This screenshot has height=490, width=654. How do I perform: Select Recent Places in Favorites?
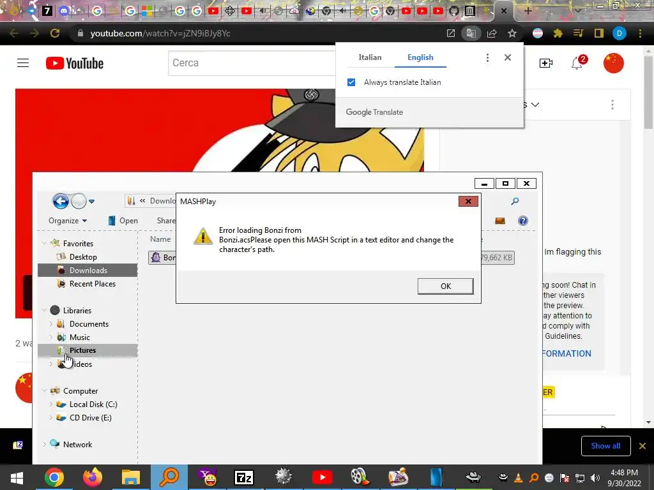tap(92, 284)
